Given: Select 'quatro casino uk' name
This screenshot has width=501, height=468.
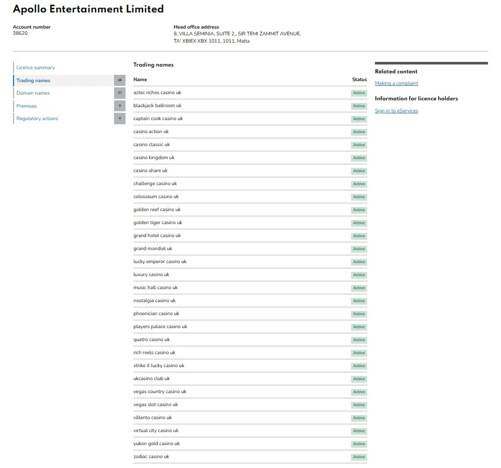Looking at the screenshot, I should click(152, 340).
